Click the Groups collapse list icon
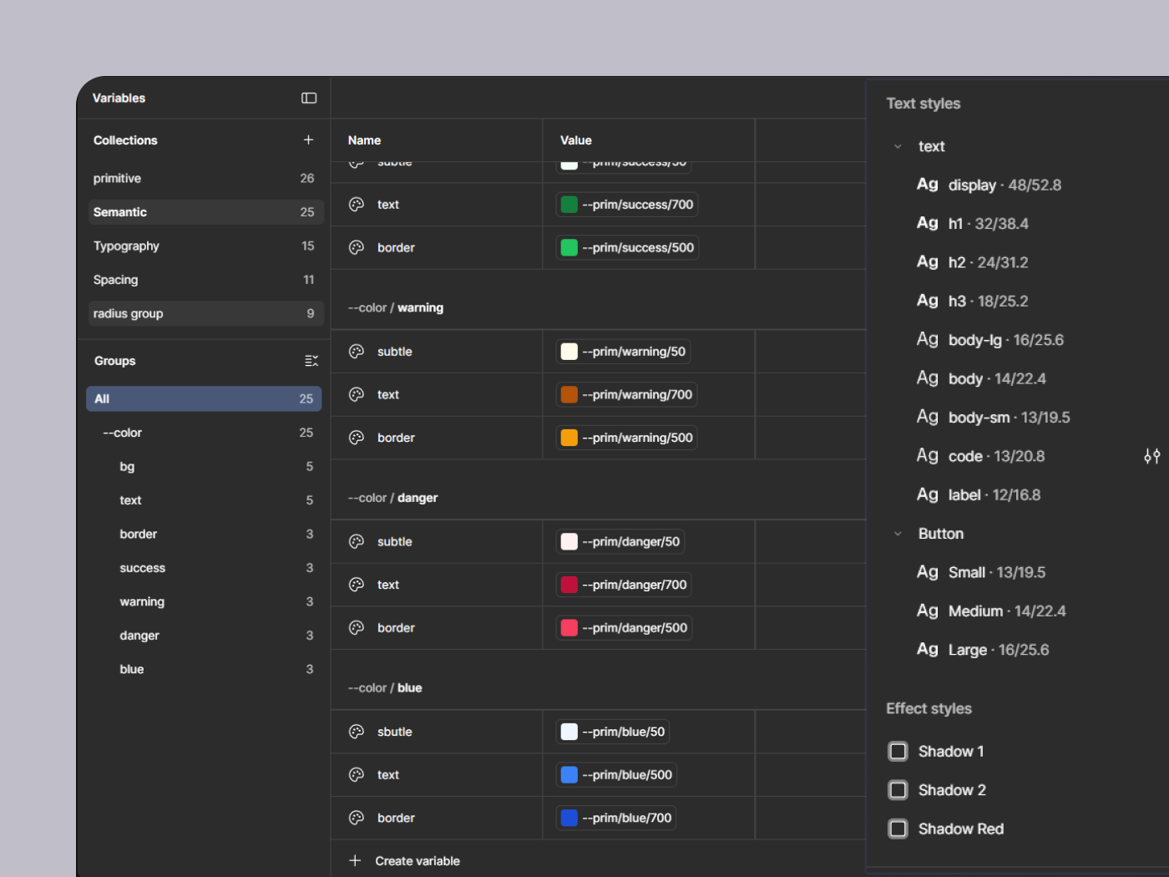 (311, 361)
